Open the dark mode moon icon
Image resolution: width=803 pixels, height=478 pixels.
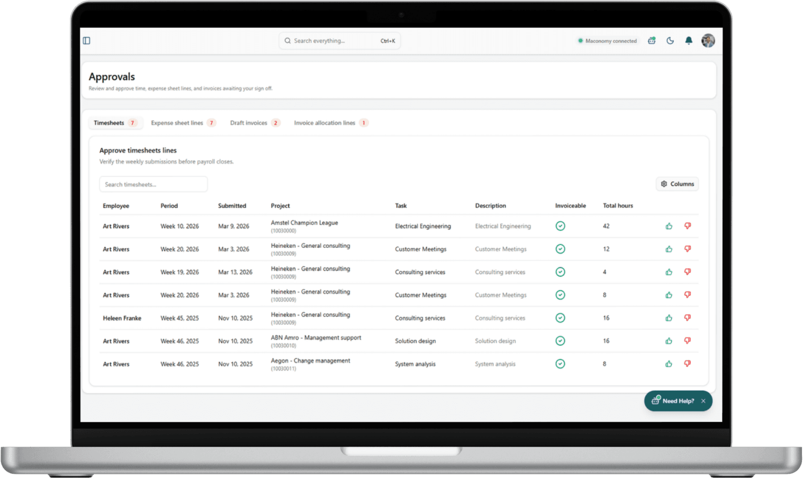tap(670, 41)
